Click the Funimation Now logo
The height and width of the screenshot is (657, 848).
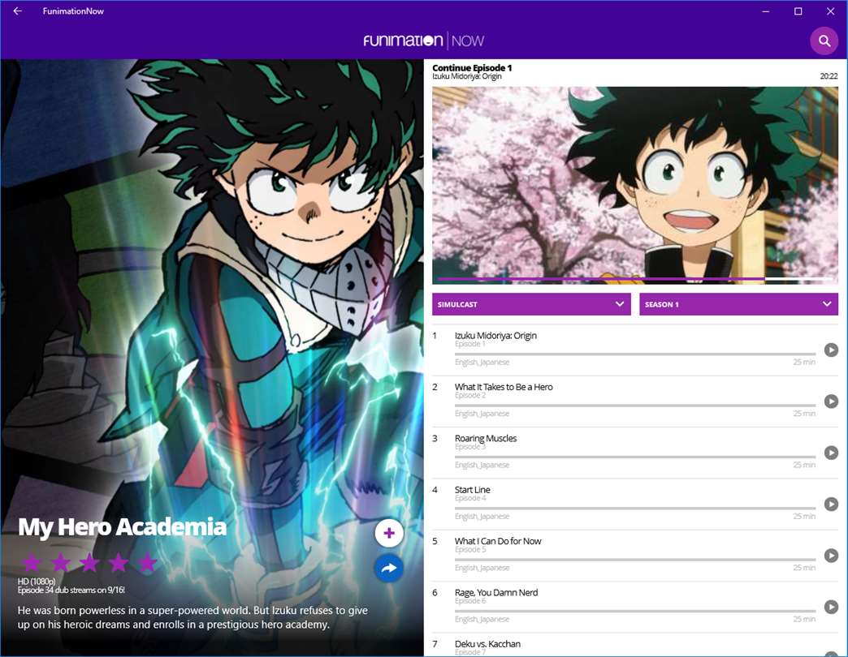pyautogui.click(x=423, y=41)
